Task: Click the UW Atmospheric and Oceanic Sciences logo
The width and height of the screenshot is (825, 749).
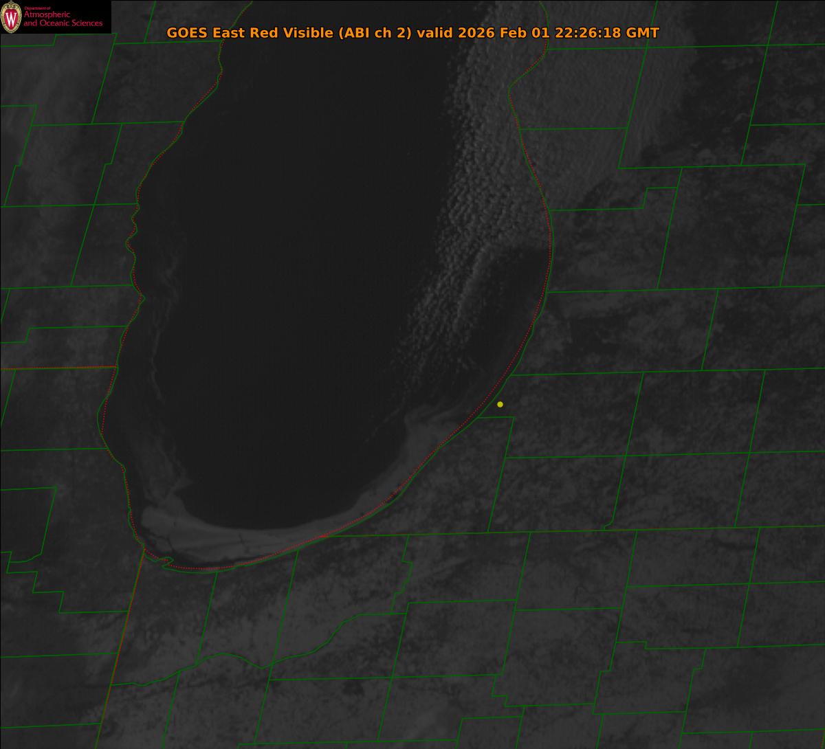Action: [56, 16]
